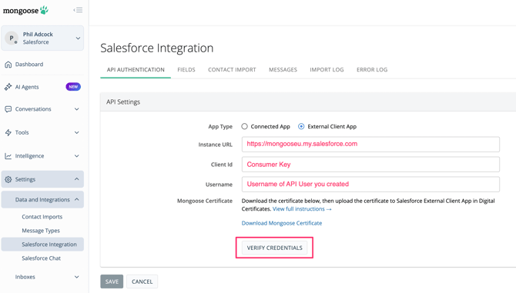Select Salesforce Integration in the sidebar
The image size is (516, 293).
point(42,245)
